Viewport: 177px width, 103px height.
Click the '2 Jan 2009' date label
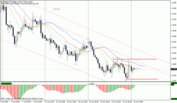[5, 102]
